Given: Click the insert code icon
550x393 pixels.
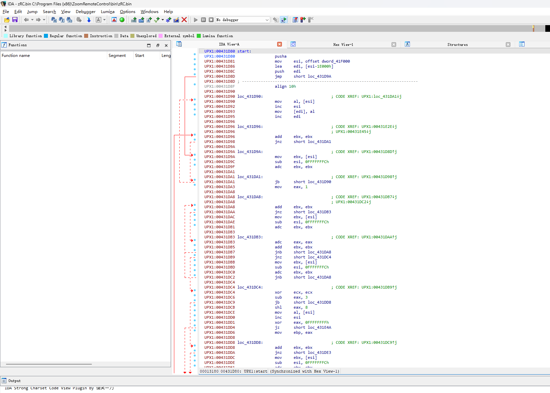Looking at the screenshot, I should click(x=134, y=20).
